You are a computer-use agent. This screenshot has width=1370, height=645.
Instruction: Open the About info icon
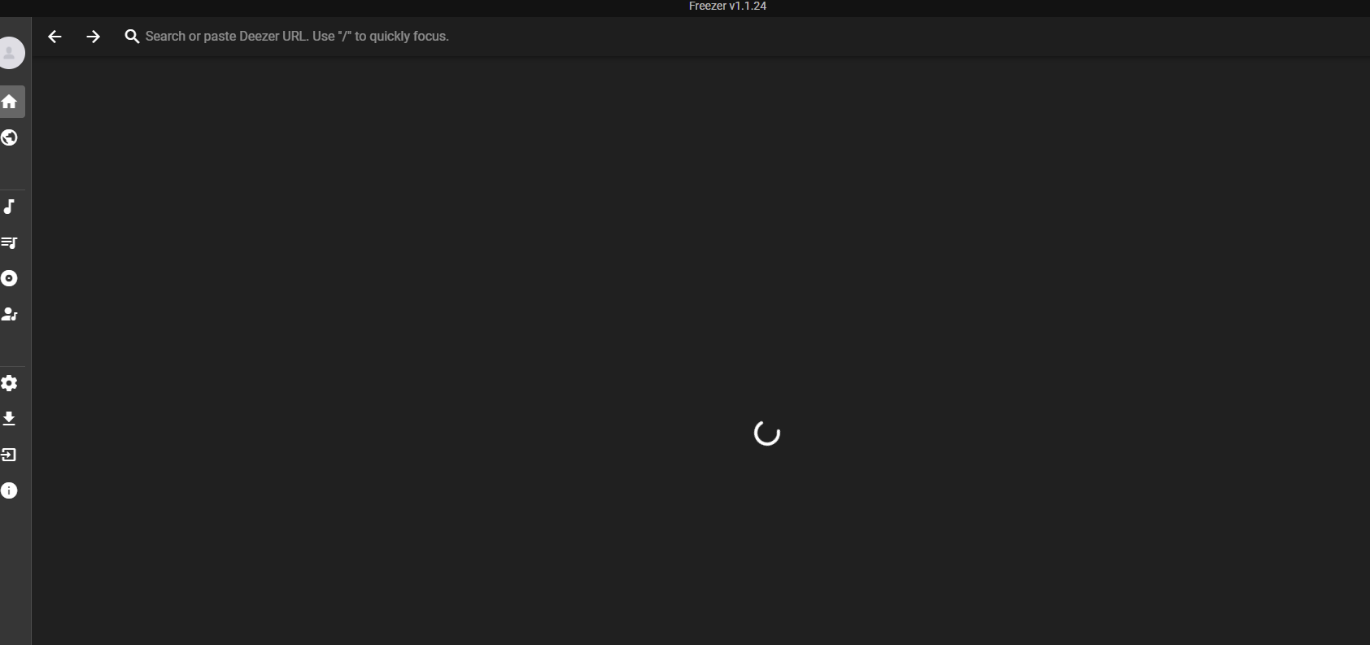(x=10, y=490)
